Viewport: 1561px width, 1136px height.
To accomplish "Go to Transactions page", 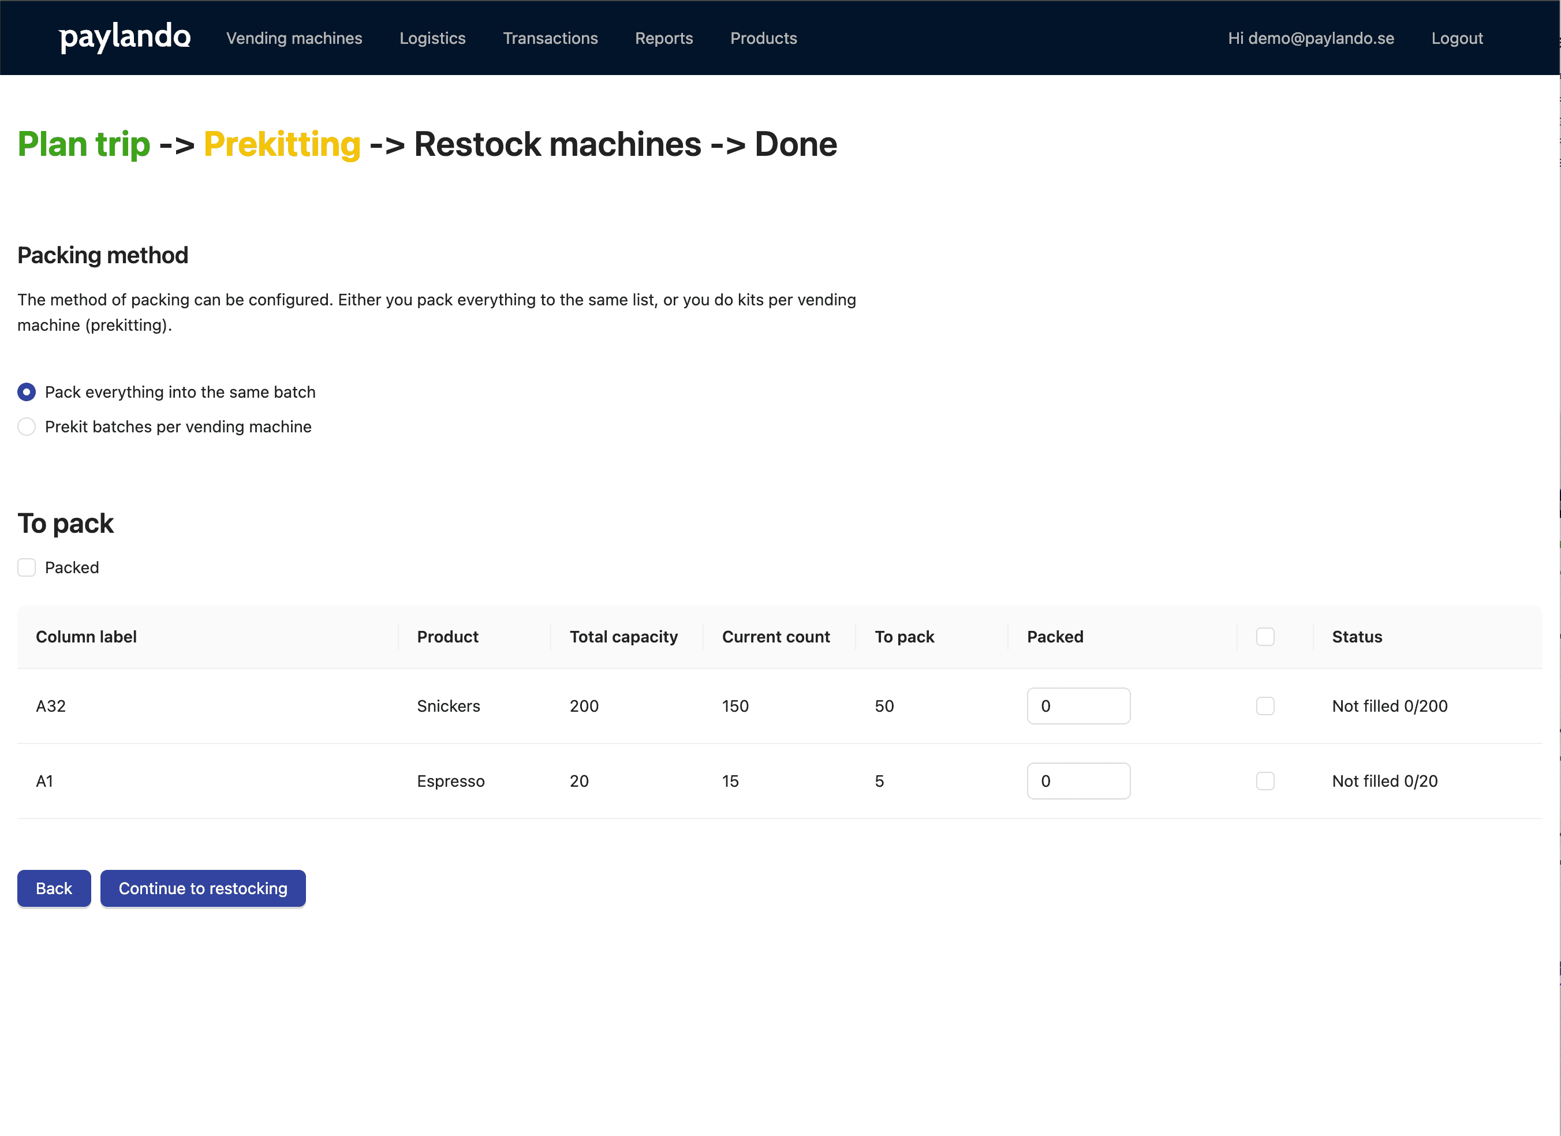I will pos(550,39).
